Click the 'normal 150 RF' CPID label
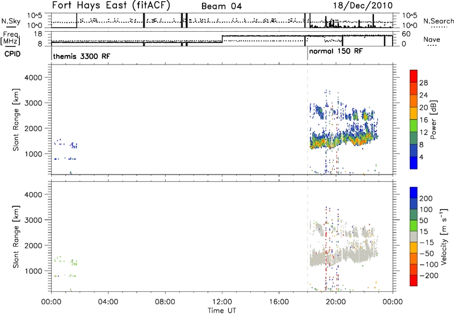 pos(336,51)
